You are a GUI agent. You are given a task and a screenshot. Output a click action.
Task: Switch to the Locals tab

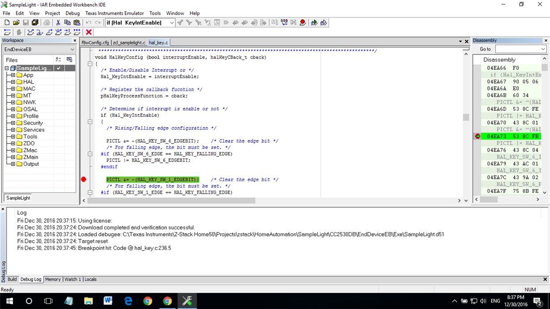(90, 279)
